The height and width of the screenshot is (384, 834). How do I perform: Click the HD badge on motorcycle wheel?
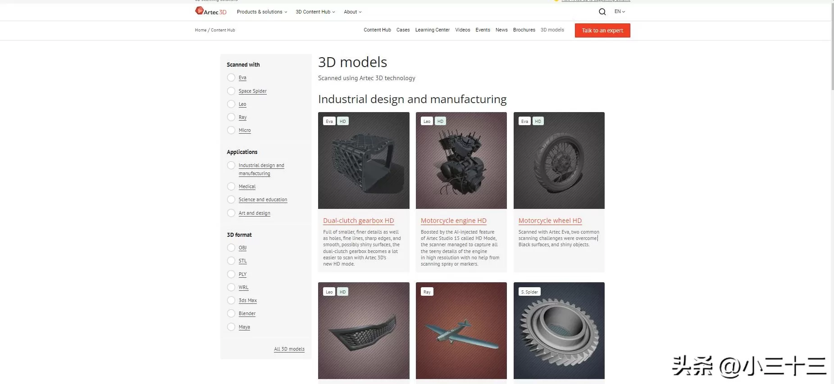point(538,121)
